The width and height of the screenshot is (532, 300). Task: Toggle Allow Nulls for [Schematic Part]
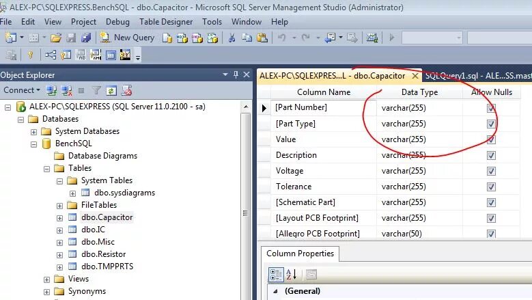491,202
